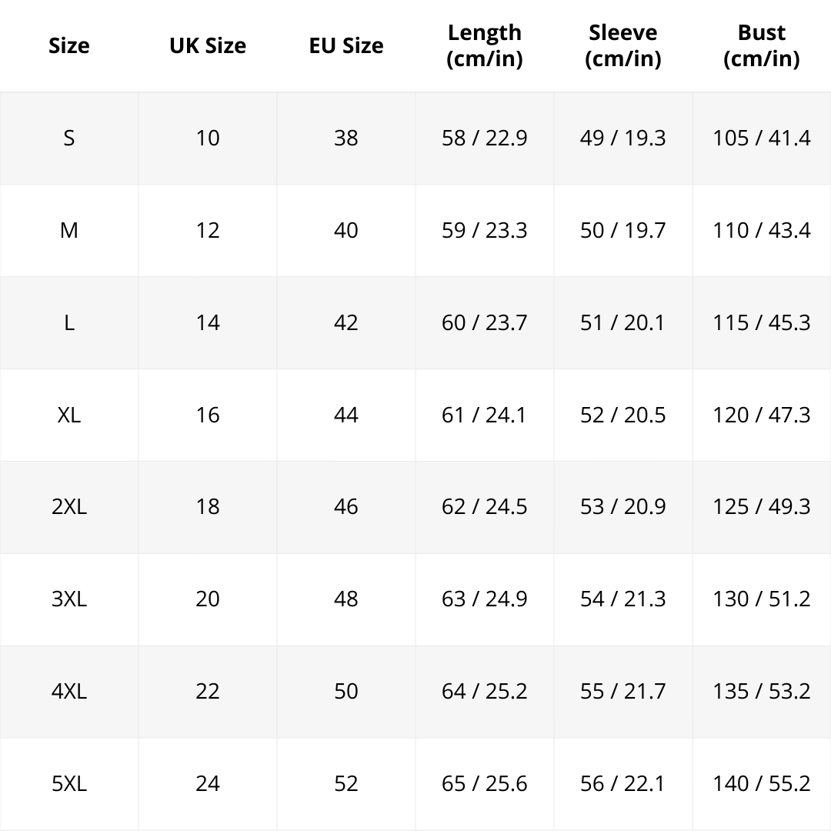
Task: Click sleeve value 56 / 22.1
Action: (x=623, y=783)
